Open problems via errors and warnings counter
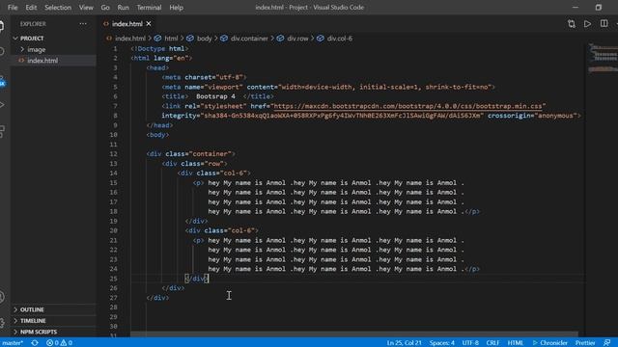The height and width of the screenshot is (347, 618). [x=59, y=343]
